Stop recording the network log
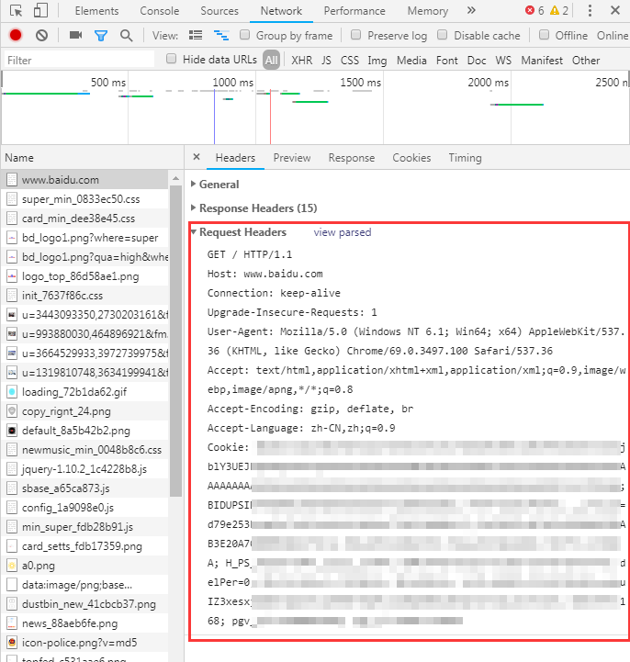Screen dimensions: 630x662 16,36
